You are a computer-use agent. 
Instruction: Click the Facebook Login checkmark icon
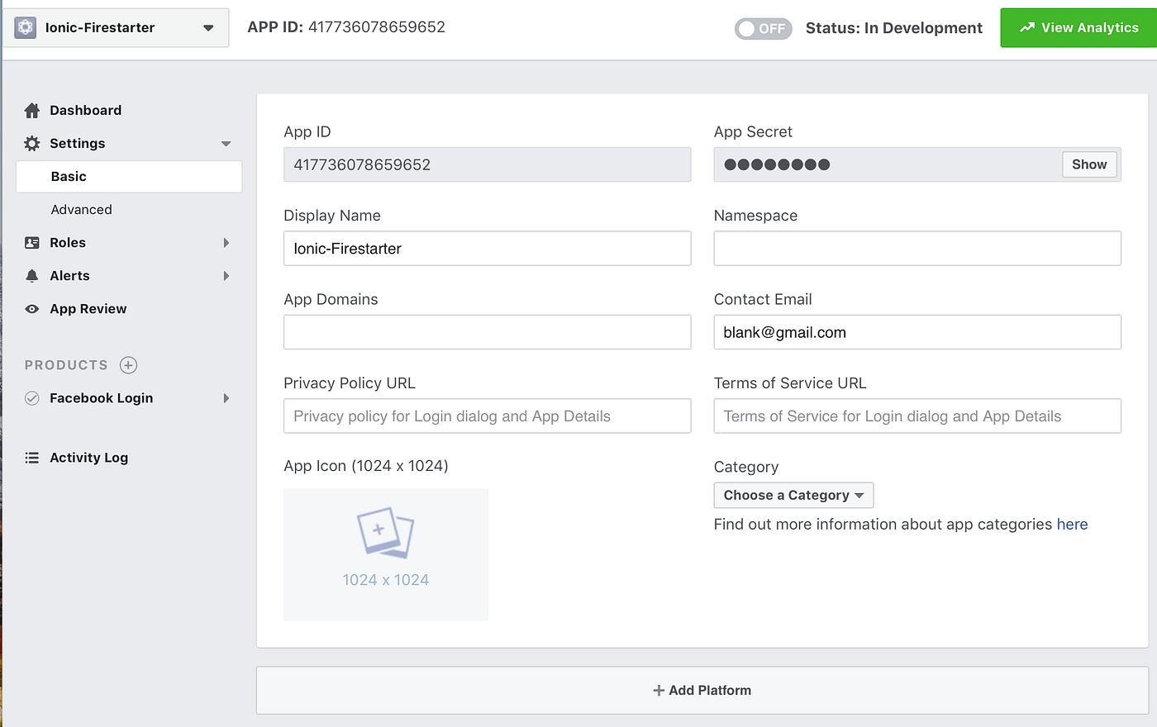click(31, 397)
